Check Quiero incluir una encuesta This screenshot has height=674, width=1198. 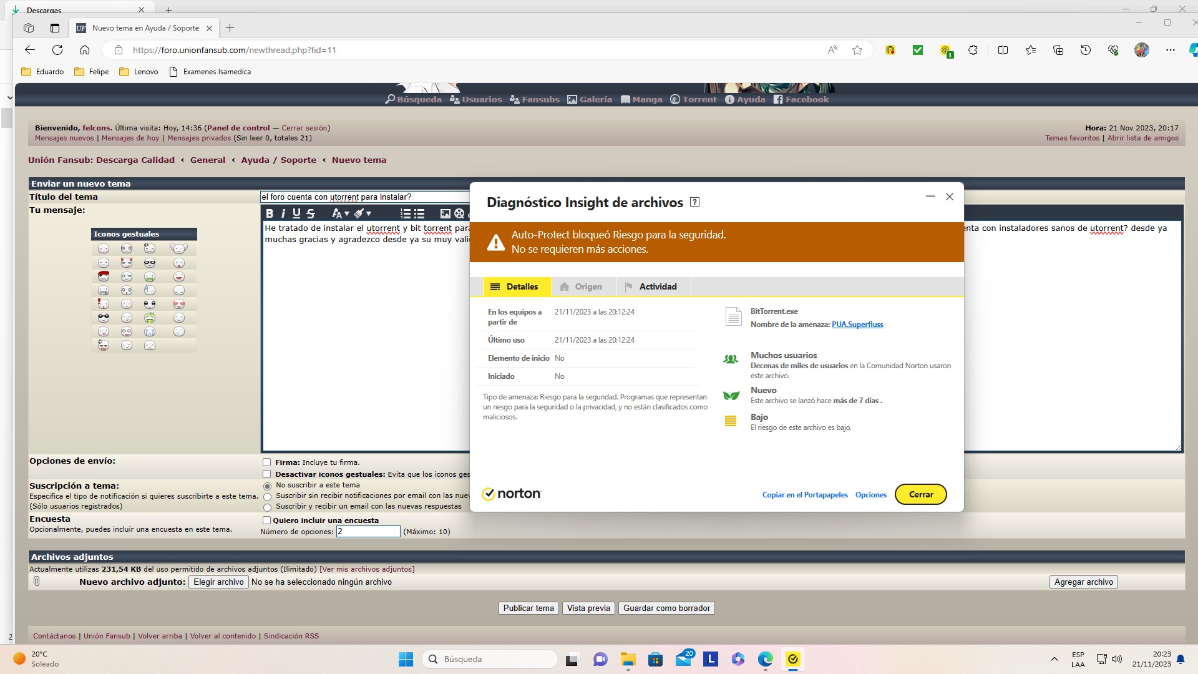[267, 520]
